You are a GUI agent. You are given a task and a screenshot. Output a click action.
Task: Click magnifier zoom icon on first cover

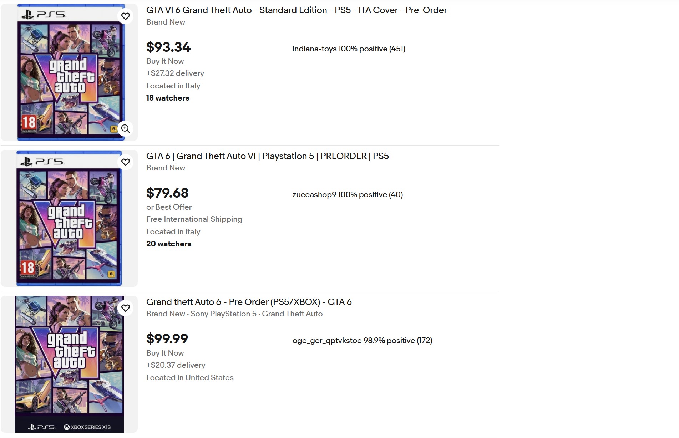126,129
